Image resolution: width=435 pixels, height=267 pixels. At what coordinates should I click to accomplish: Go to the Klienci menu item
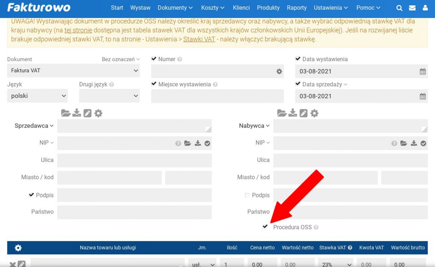click(x=241, y=8)
